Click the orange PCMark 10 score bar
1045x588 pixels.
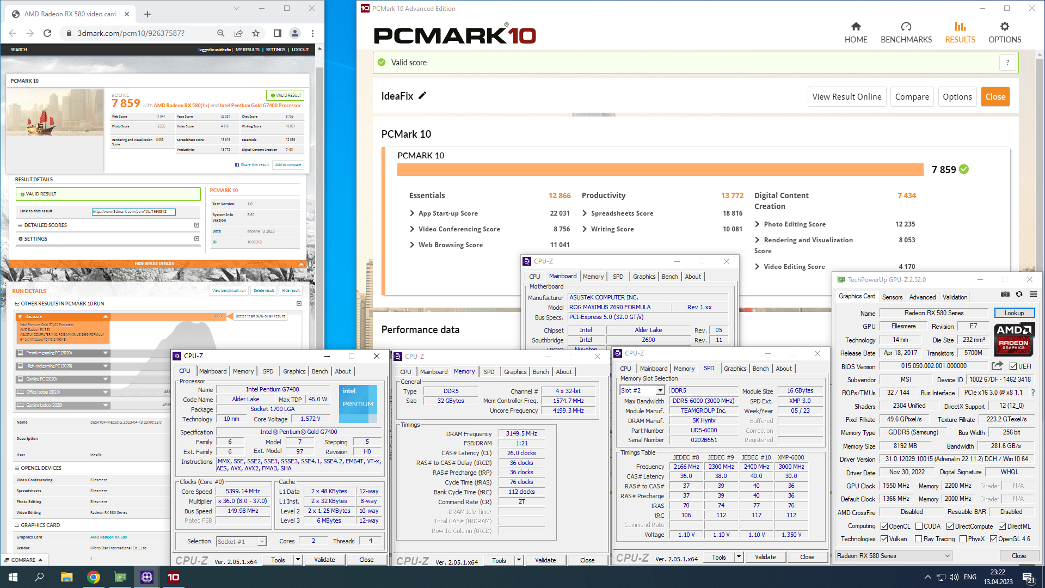[x=660, y=169]
